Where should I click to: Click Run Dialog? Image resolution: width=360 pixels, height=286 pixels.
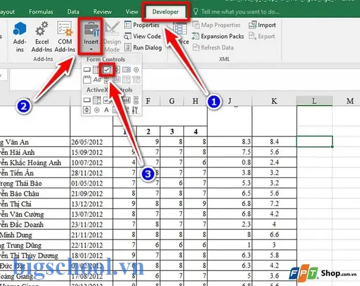[143, 48]
